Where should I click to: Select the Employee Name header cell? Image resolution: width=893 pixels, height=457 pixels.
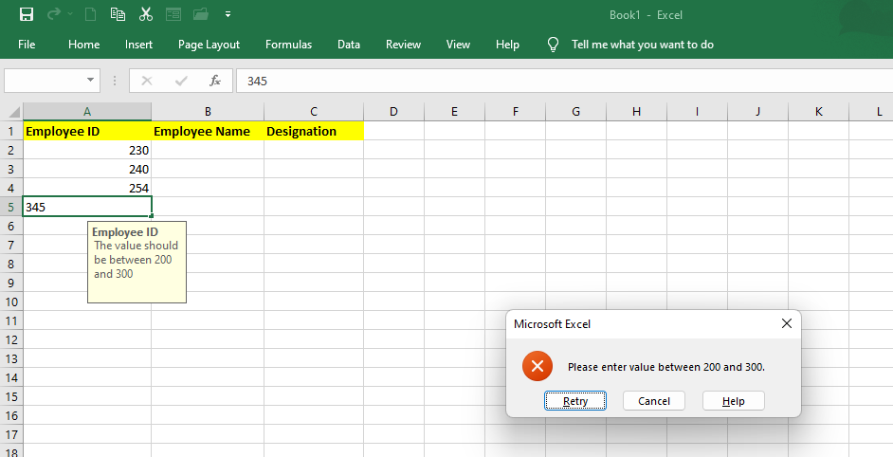pyautogui.click(x=208, y=131)
